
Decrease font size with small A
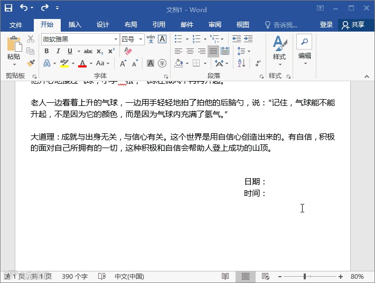point(135,63)
